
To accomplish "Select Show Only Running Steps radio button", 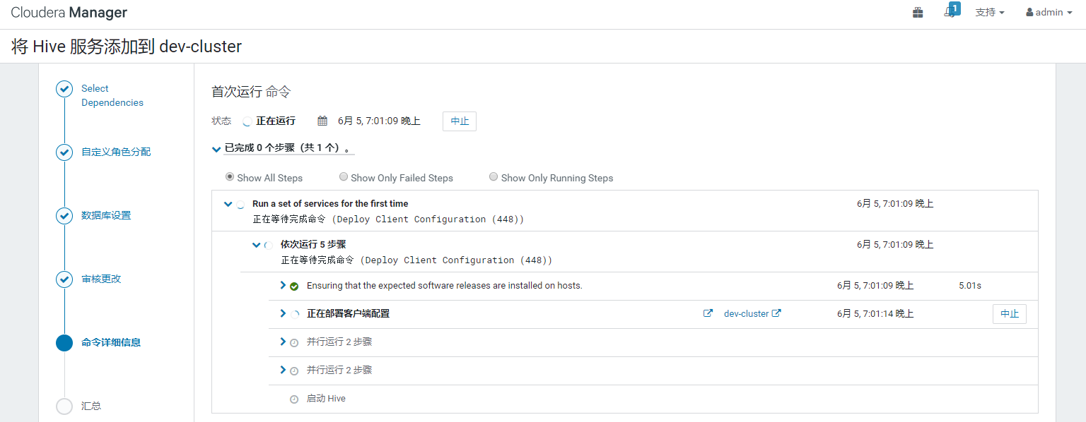I will click(x=494, y=177).
